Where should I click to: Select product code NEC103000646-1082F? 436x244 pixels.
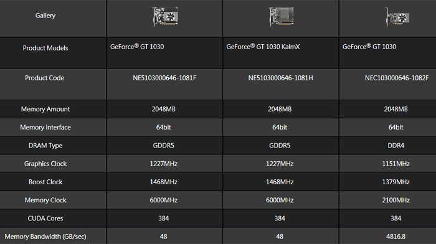coord(397,78)
